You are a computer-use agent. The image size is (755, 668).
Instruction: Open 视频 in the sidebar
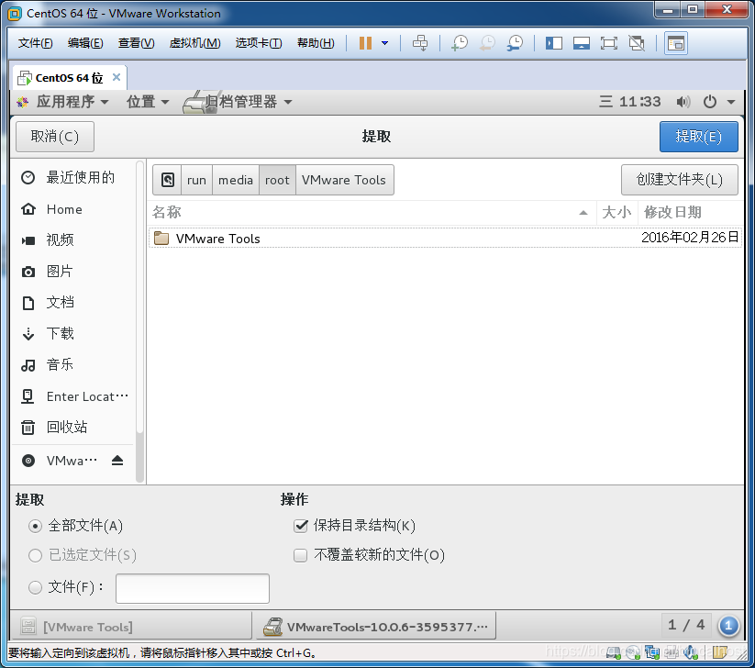[72, 239]
